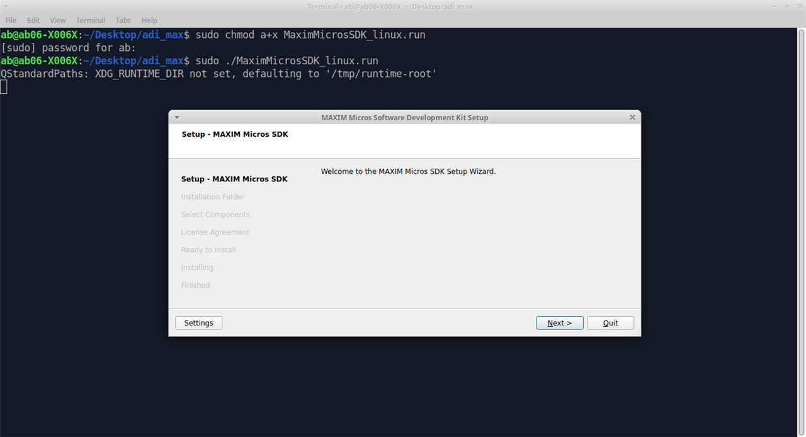Image resolution: width=806 pixels, height=437 pixels.
Task: Open the terminal View menu
Action: (58, 20)
